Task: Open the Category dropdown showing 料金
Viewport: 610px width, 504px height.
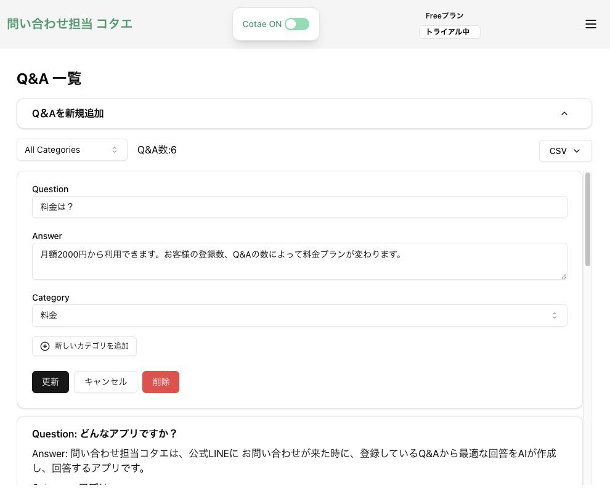Action: point(299,315)
